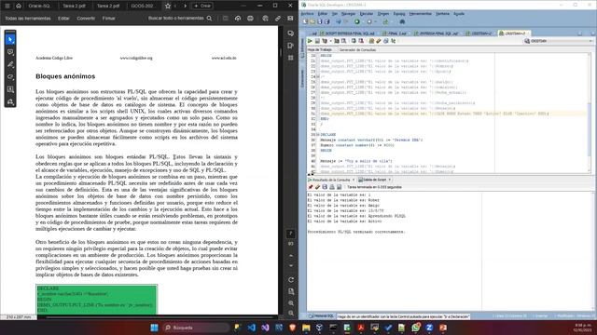Clear the worksheet with the eraser icon
The height and width of the screenshot is (335, 597).
coord(379,41)
